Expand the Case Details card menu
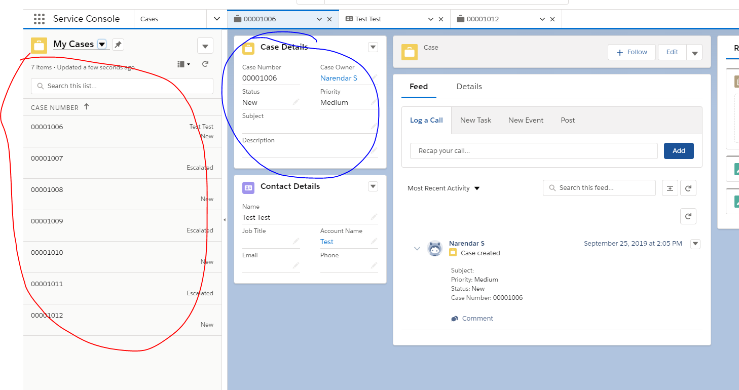This screenshot has width=739, height=390. pos(373,47)
